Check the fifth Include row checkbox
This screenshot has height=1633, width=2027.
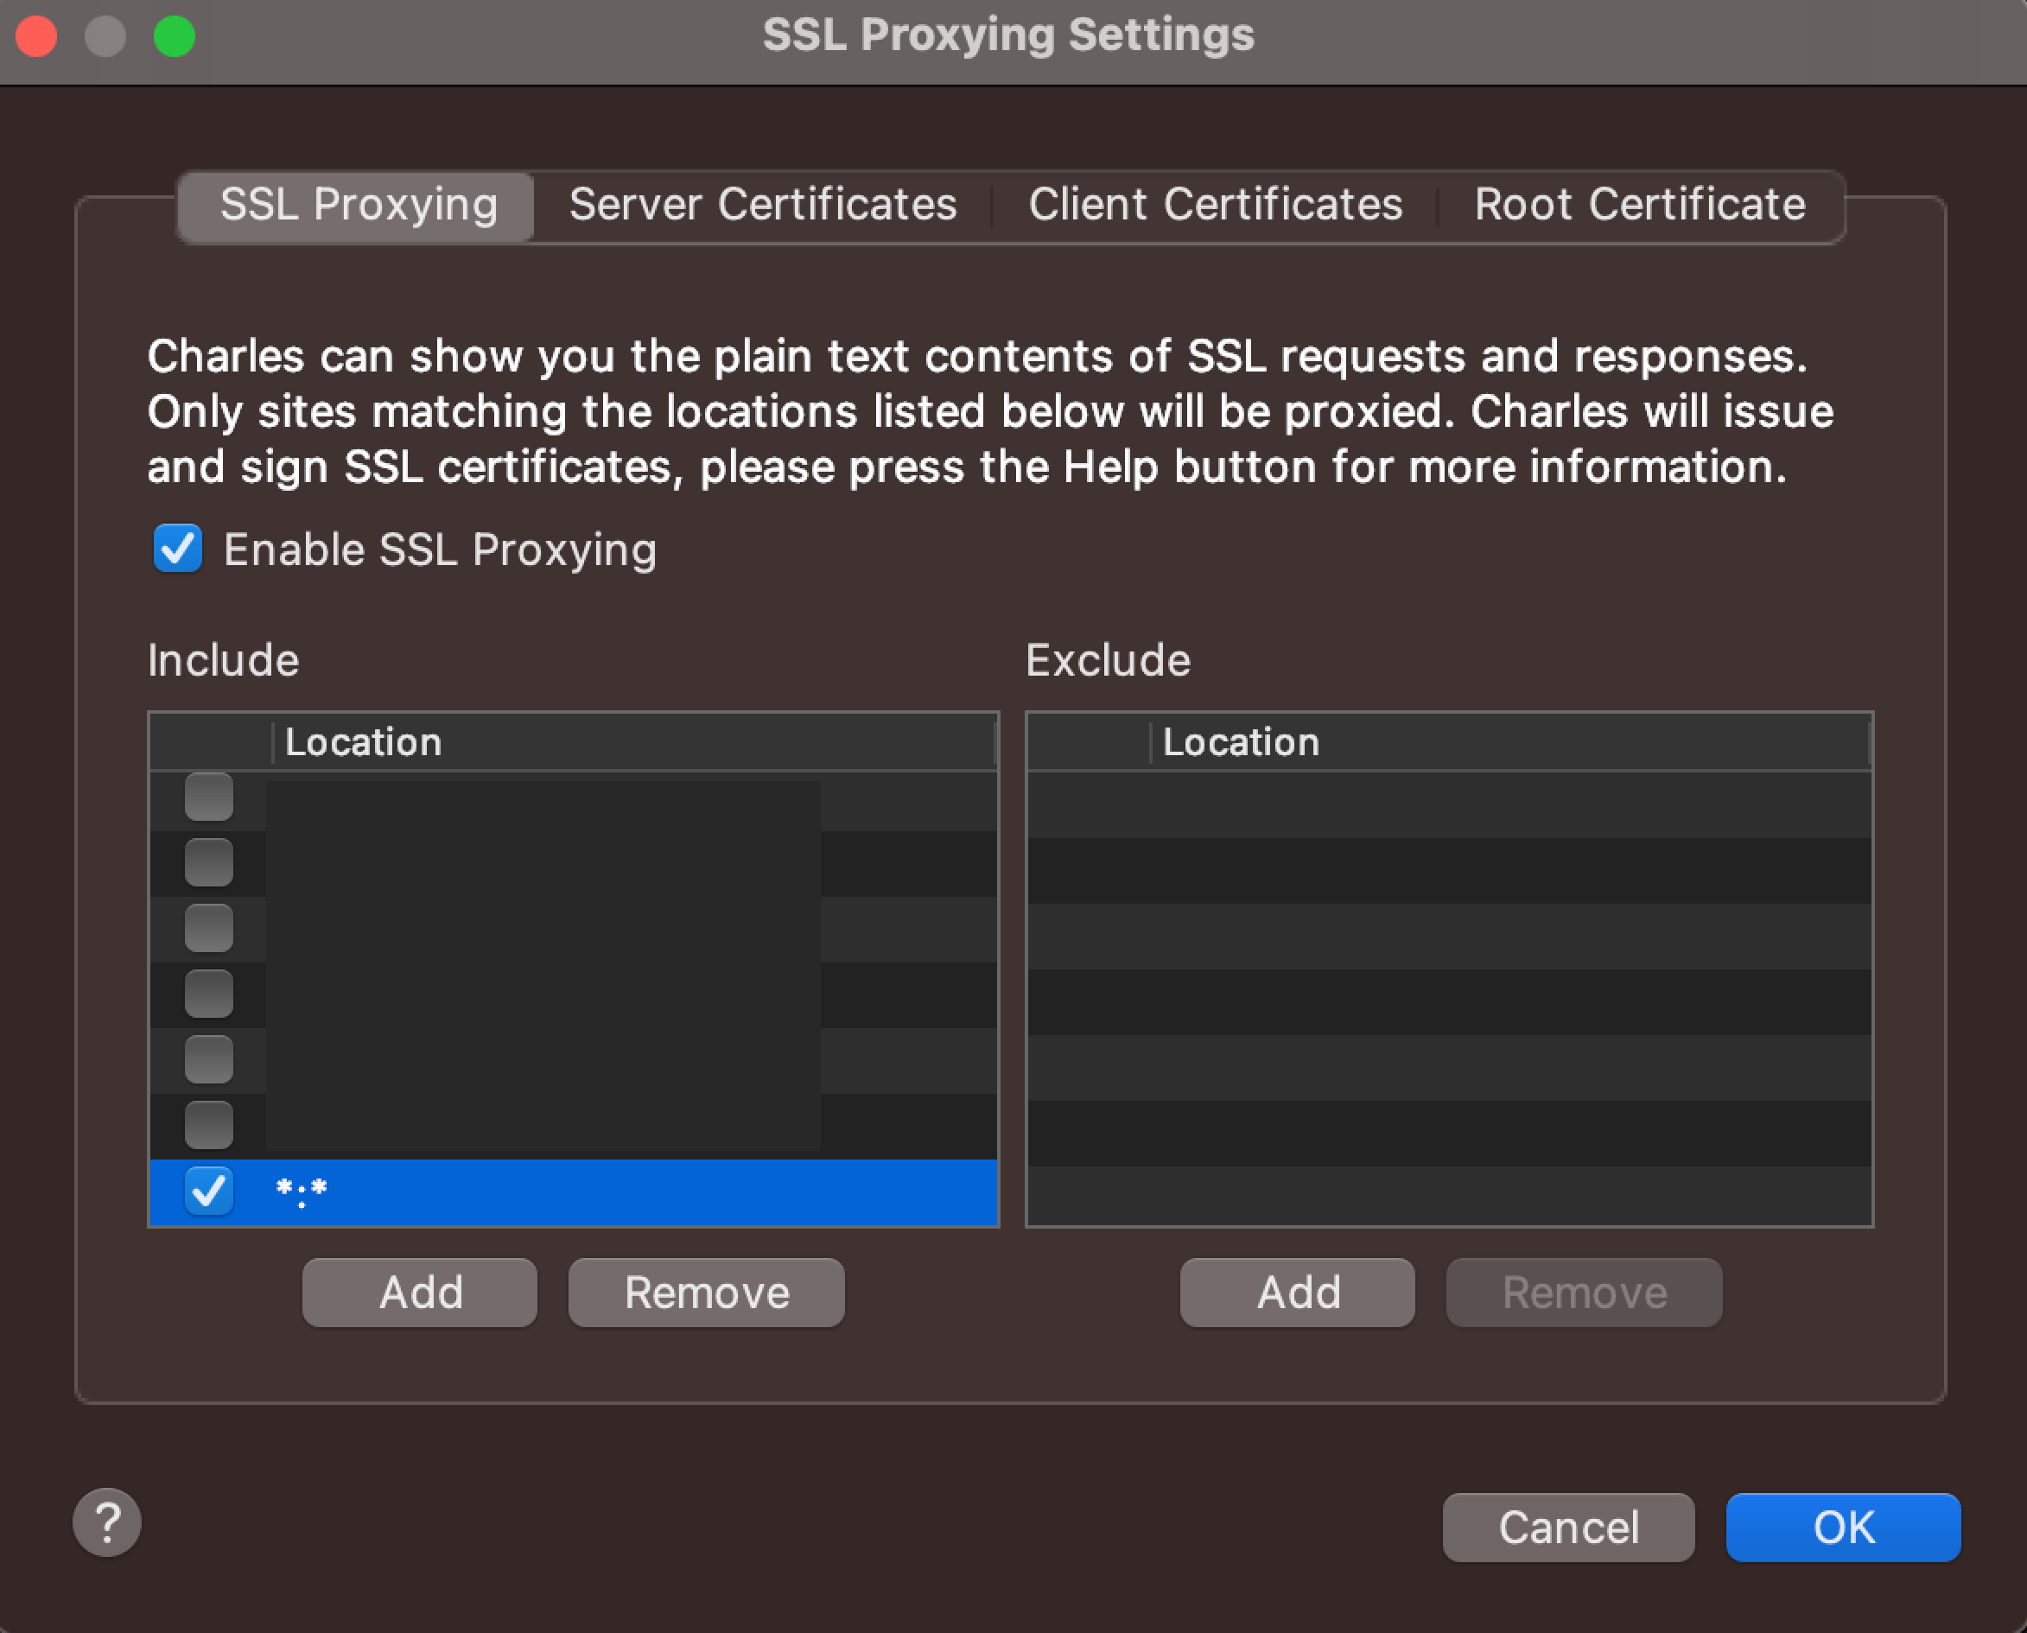208,1060
